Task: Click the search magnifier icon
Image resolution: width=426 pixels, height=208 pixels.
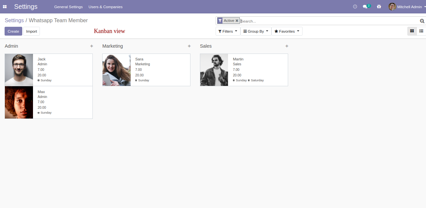Action: [x=422, y=21]
